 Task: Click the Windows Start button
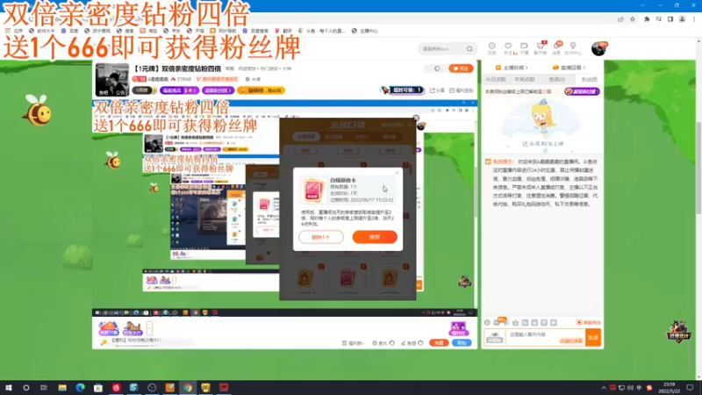tap(9, 387)
